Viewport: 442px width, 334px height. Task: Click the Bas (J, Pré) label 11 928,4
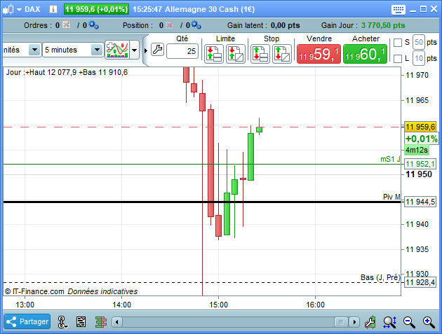420,282
